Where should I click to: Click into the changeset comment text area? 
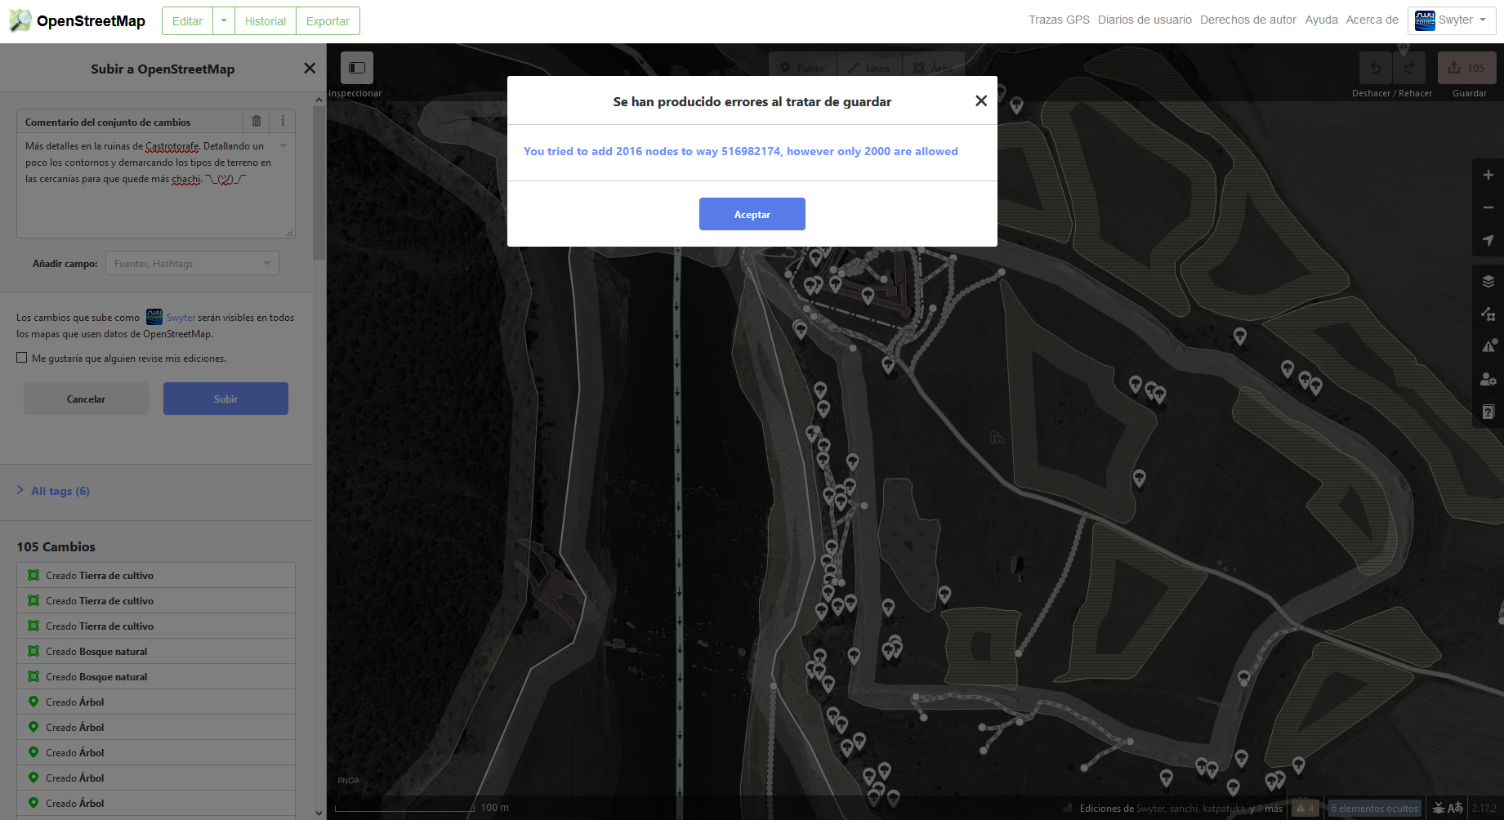tap(155, 185)
